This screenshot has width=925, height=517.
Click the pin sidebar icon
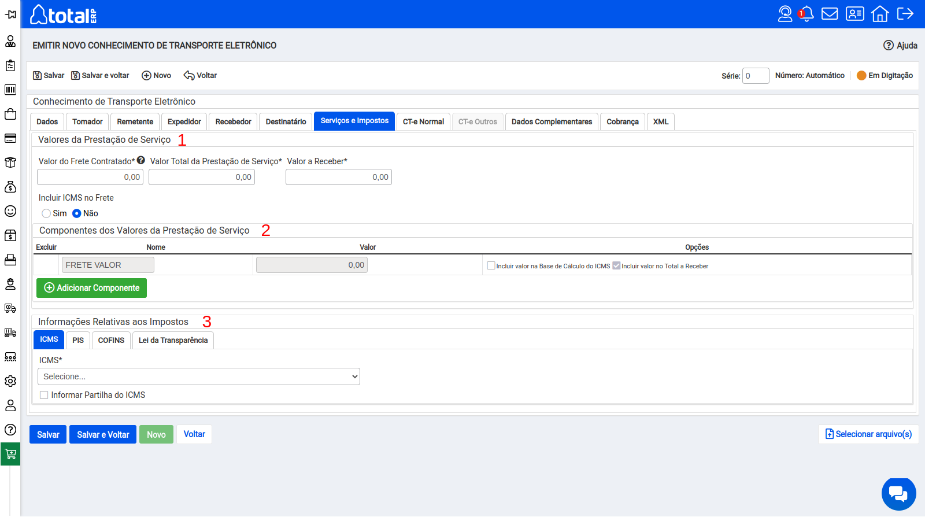[x=10, y=14]
